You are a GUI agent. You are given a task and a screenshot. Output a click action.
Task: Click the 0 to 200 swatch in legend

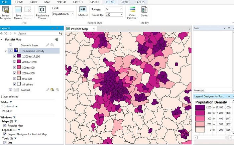tap(200, 130)
